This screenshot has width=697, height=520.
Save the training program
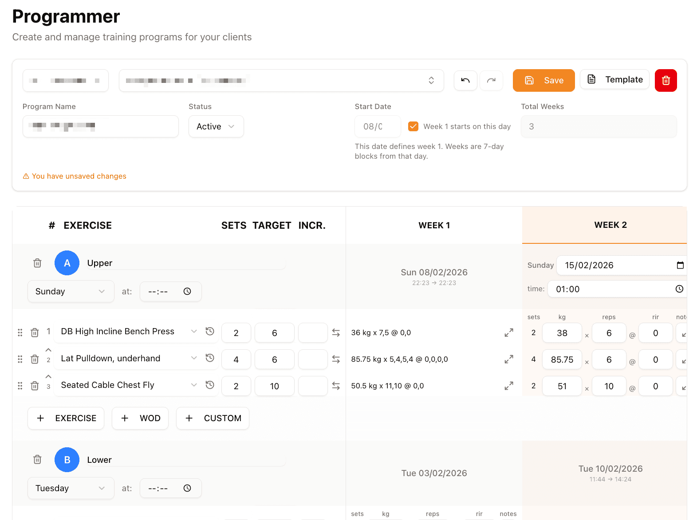point(543,80)
